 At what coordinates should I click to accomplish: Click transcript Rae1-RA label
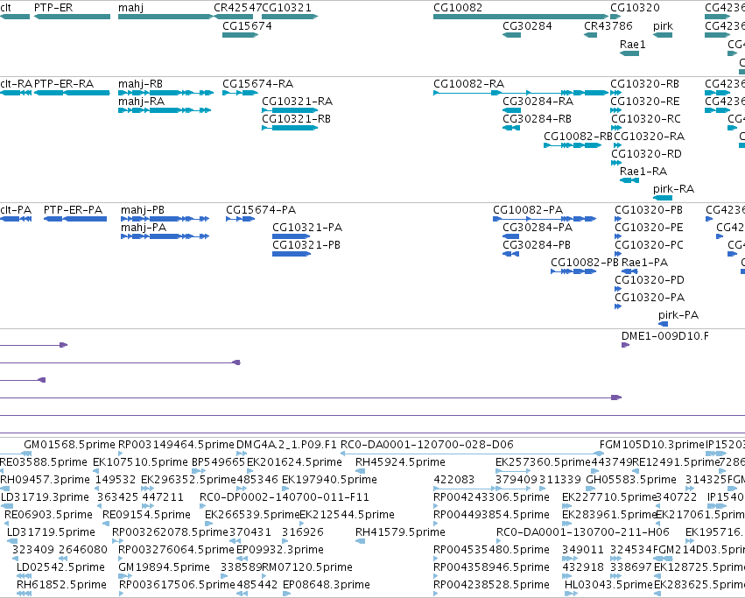pyautogui.click(x=643, y=171)
